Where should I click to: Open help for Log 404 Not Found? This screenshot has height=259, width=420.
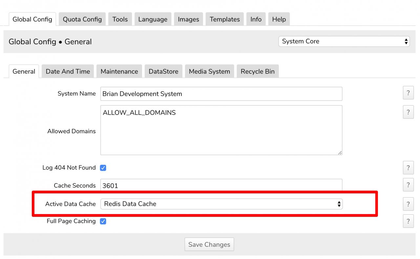[x=408, y=168]
